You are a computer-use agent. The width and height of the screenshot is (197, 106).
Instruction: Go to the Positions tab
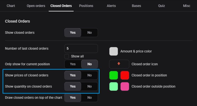[x=86, y=6]
